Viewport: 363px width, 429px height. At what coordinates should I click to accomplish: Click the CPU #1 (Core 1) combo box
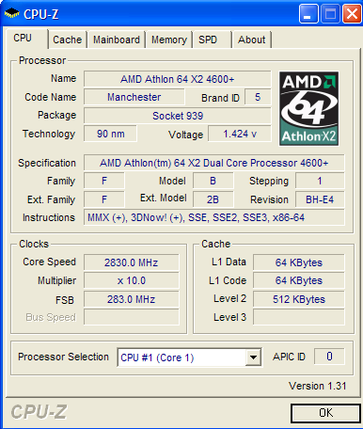pos(189,357)
